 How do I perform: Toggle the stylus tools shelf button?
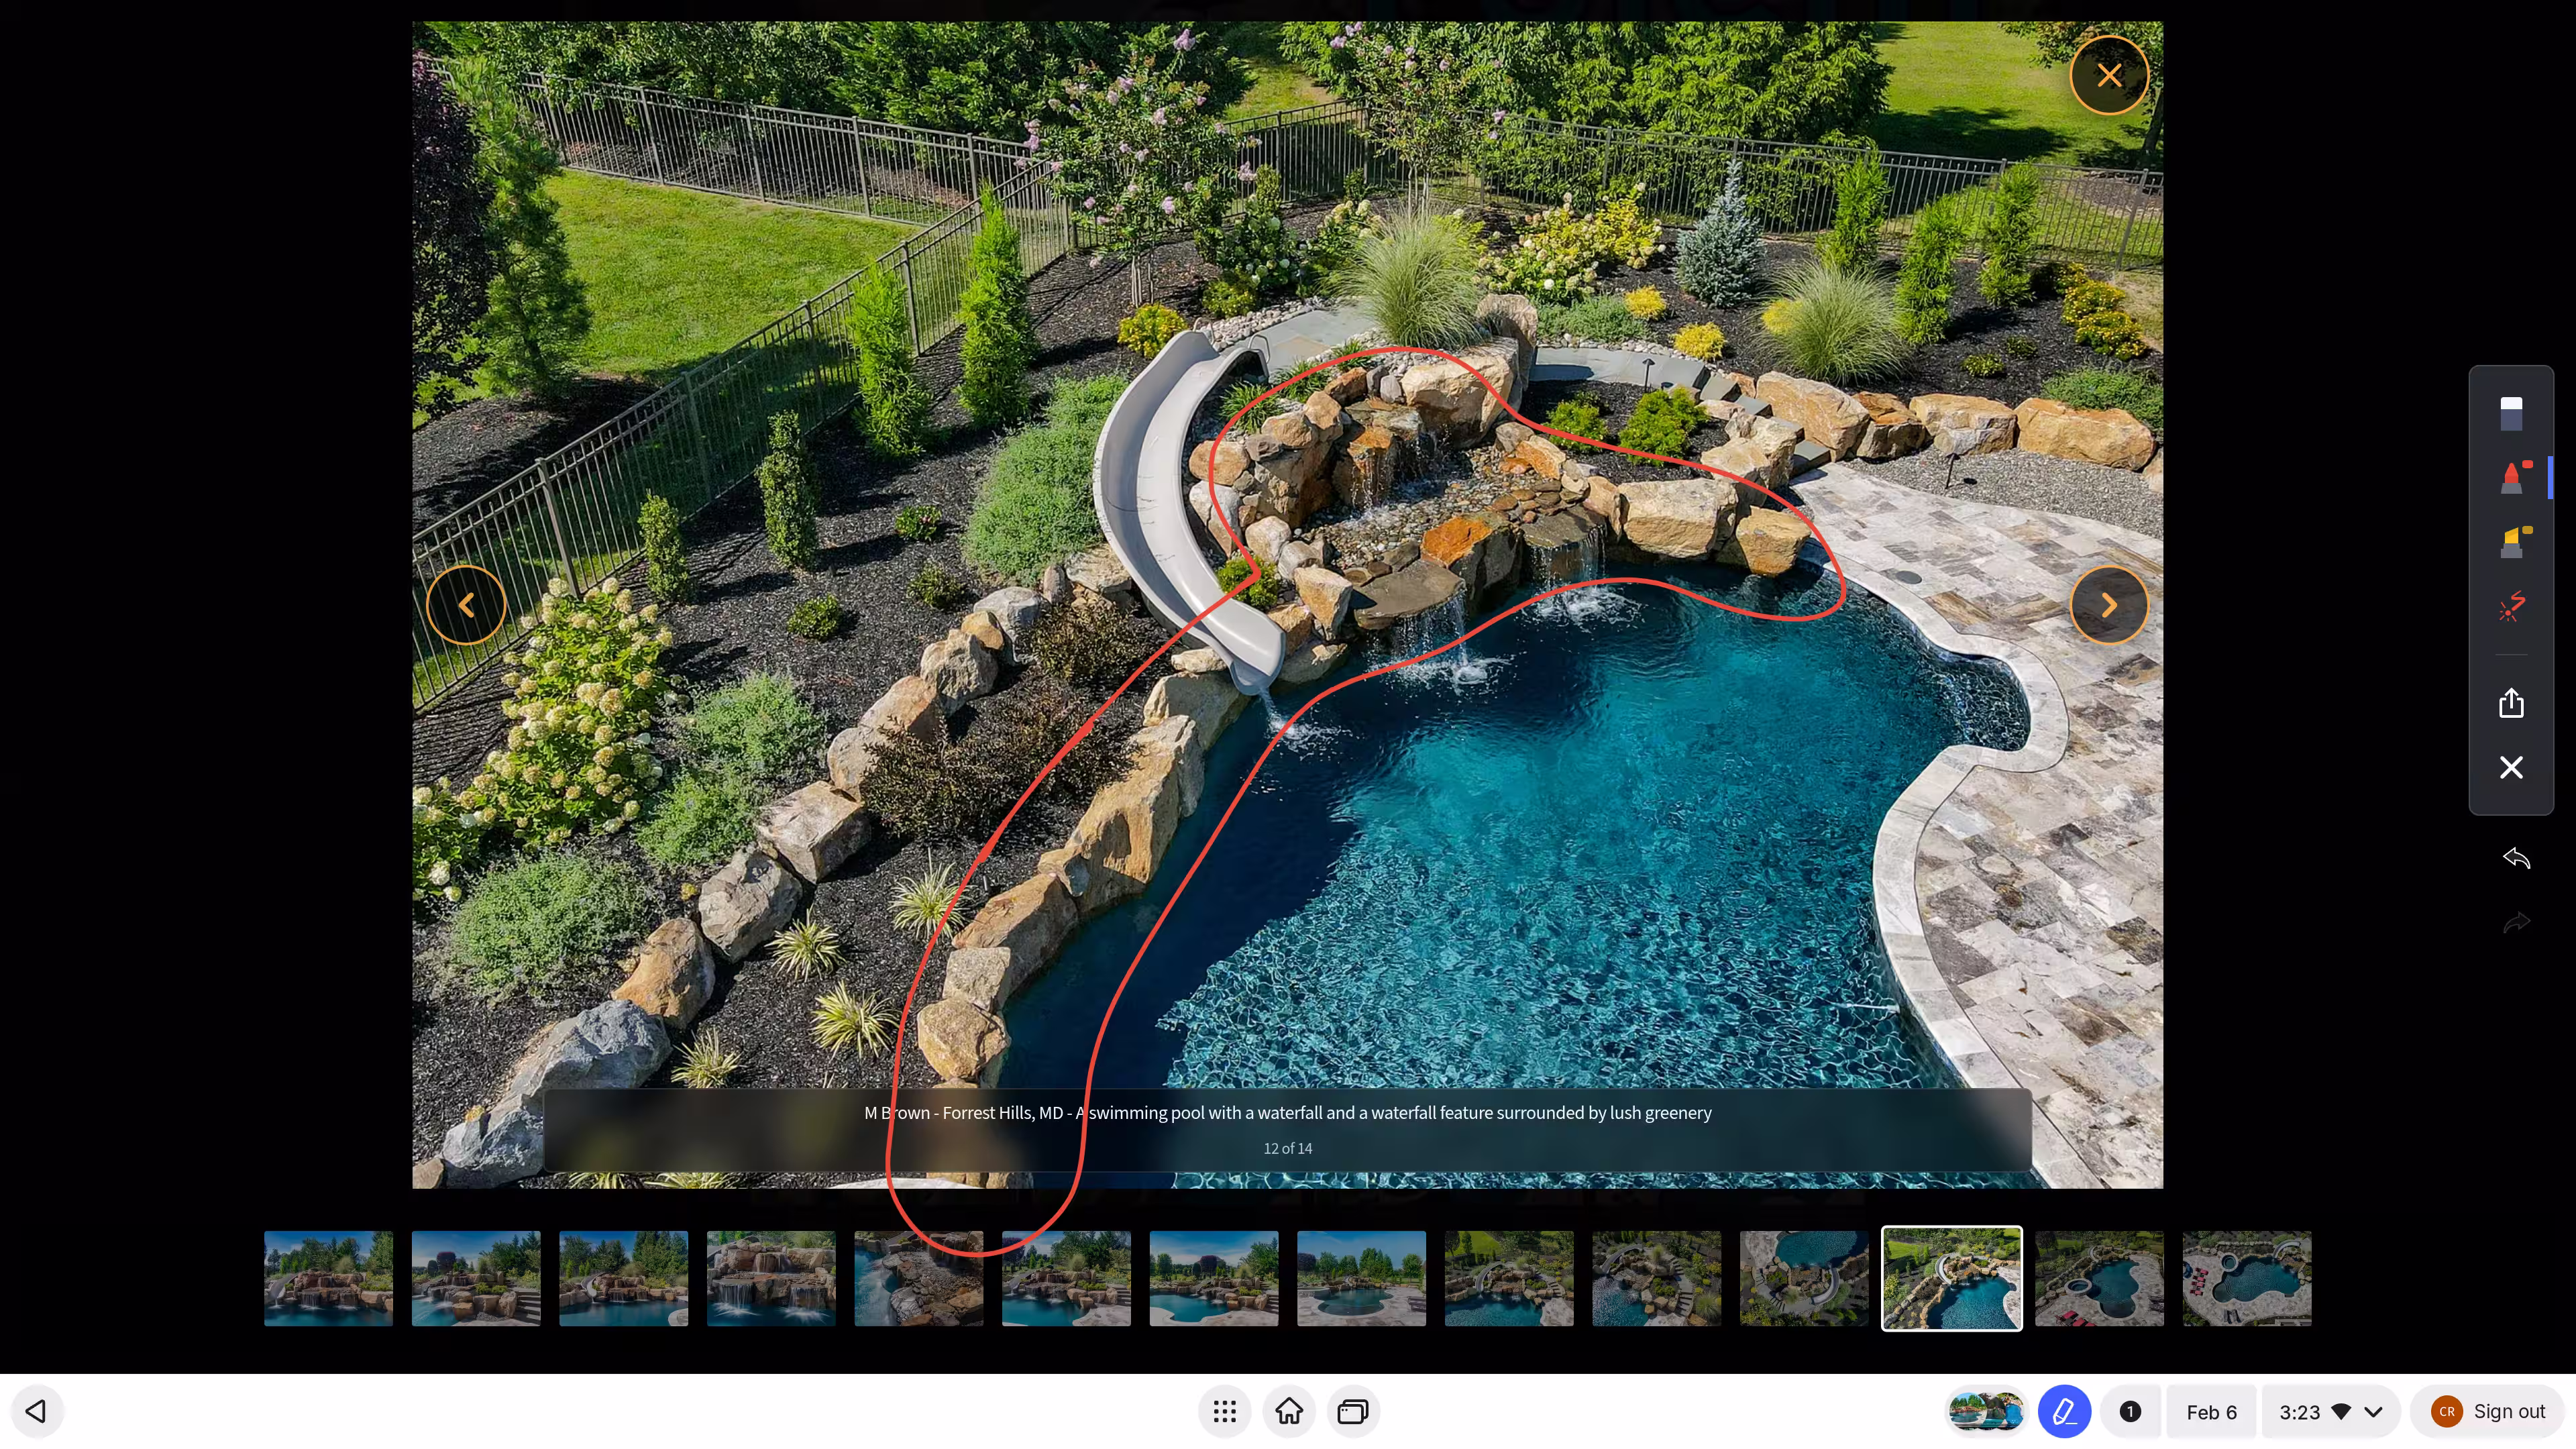[2064, 1411]
